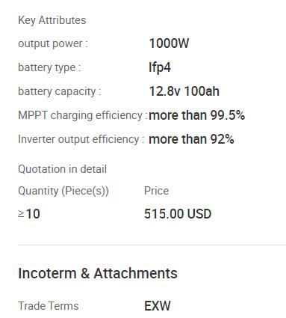
Task: Click the EXW trade term value
Action: pyautogui.click(x=158, y=306)
